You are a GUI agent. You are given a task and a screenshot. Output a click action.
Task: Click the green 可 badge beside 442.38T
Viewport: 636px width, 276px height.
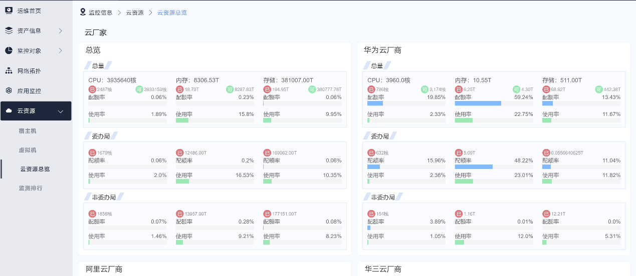598,89
